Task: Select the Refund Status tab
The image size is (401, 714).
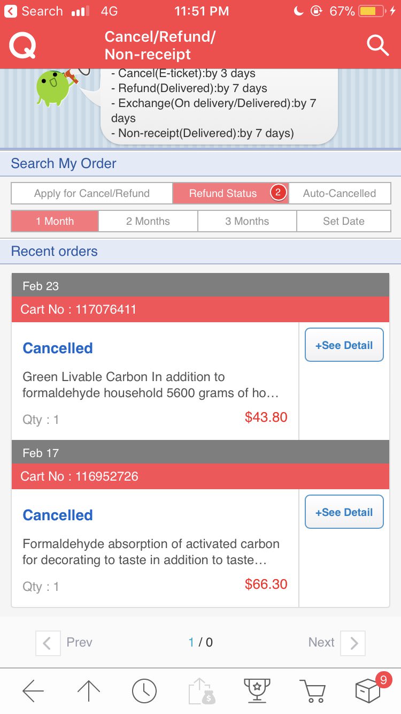Action: [223, 193]
